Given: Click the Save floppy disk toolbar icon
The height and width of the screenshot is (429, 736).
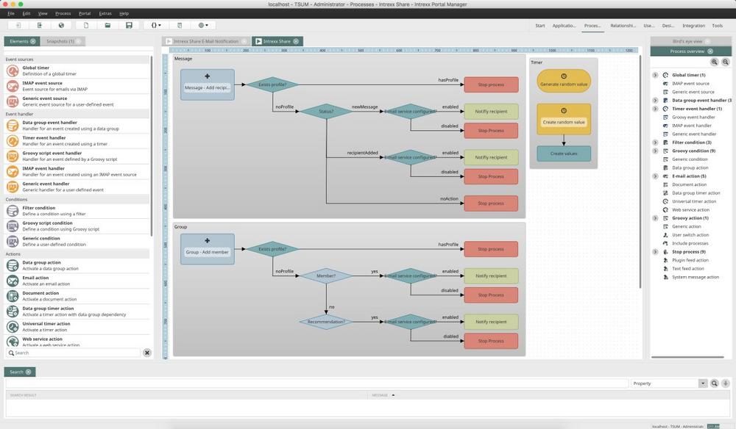Looking at the screenshot, I should pos(129,25).
